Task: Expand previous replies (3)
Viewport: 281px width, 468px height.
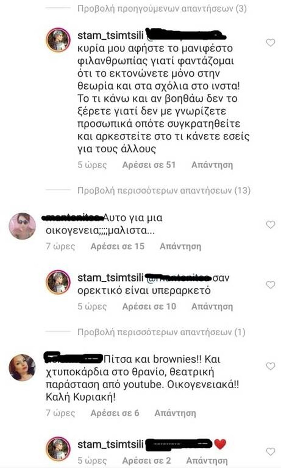Action: [x=162, y=8]
